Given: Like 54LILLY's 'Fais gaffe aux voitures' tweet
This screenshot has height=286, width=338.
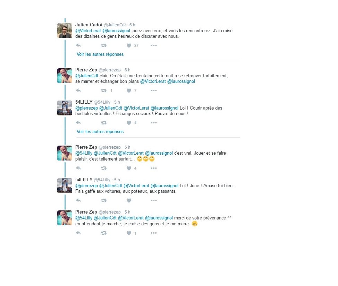Looking at the screenshot, I should (129, 200).
